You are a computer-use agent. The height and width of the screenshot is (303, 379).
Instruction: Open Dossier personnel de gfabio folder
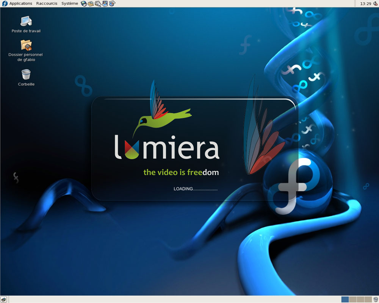point(26,45)
